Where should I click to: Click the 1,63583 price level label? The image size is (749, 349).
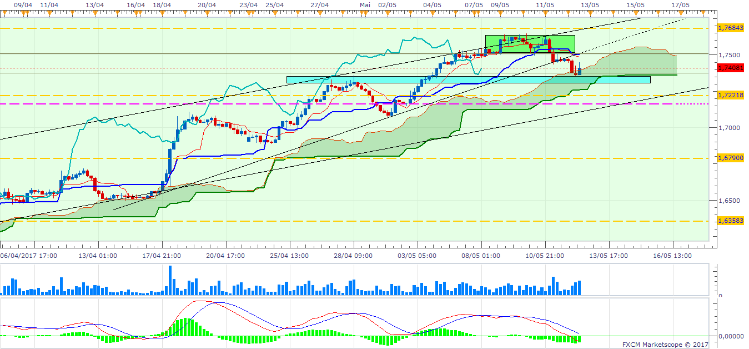pos(730,221)
